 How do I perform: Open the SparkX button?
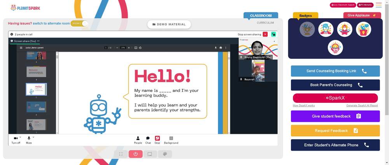coord(335,98)
